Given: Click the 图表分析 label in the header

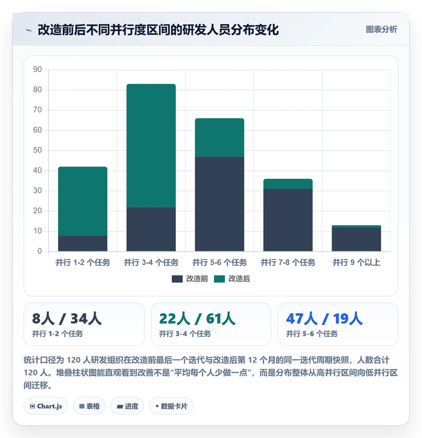Looking at the screenshot, I should click(x=381, y=30).
